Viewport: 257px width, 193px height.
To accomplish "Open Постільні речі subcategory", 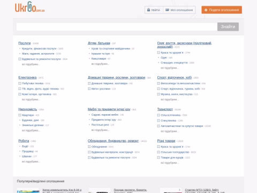I will point(100,125).
